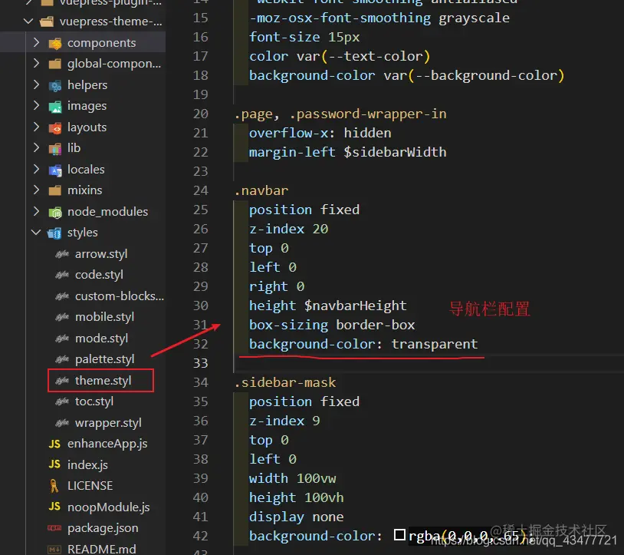Viewport: 624px width, 555px height.
Task: Open noopModule.js file
Action: click(109, 507)
